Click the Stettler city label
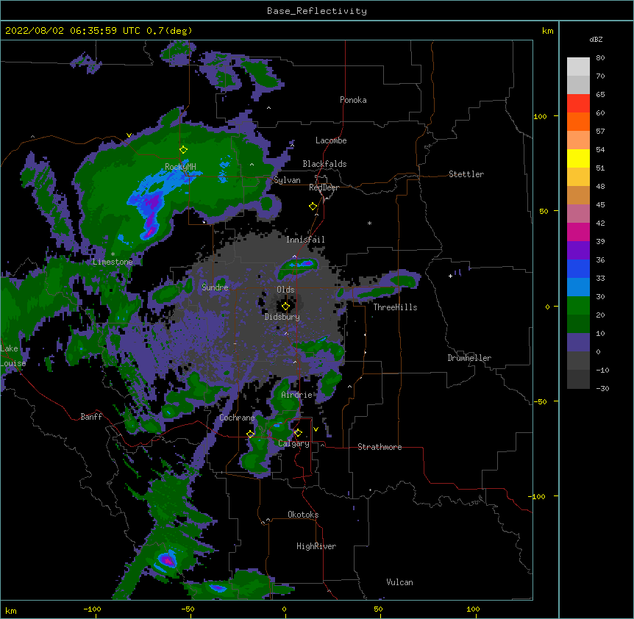634x619 pixels. 466,174
